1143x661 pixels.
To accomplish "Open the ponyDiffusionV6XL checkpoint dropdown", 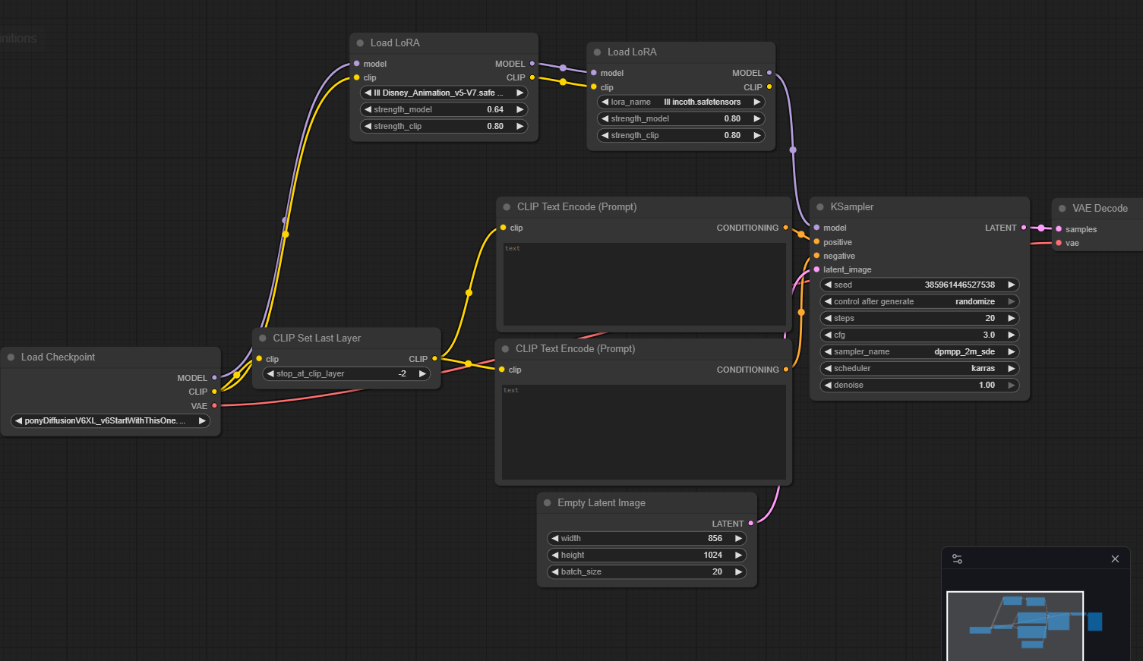I will [x=111, y=420].
